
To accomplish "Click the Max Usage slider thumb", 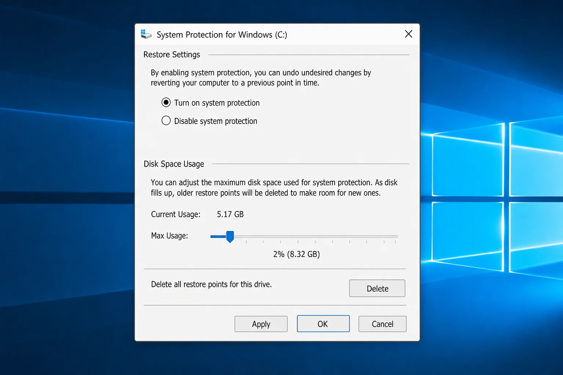I will [230, 237].
